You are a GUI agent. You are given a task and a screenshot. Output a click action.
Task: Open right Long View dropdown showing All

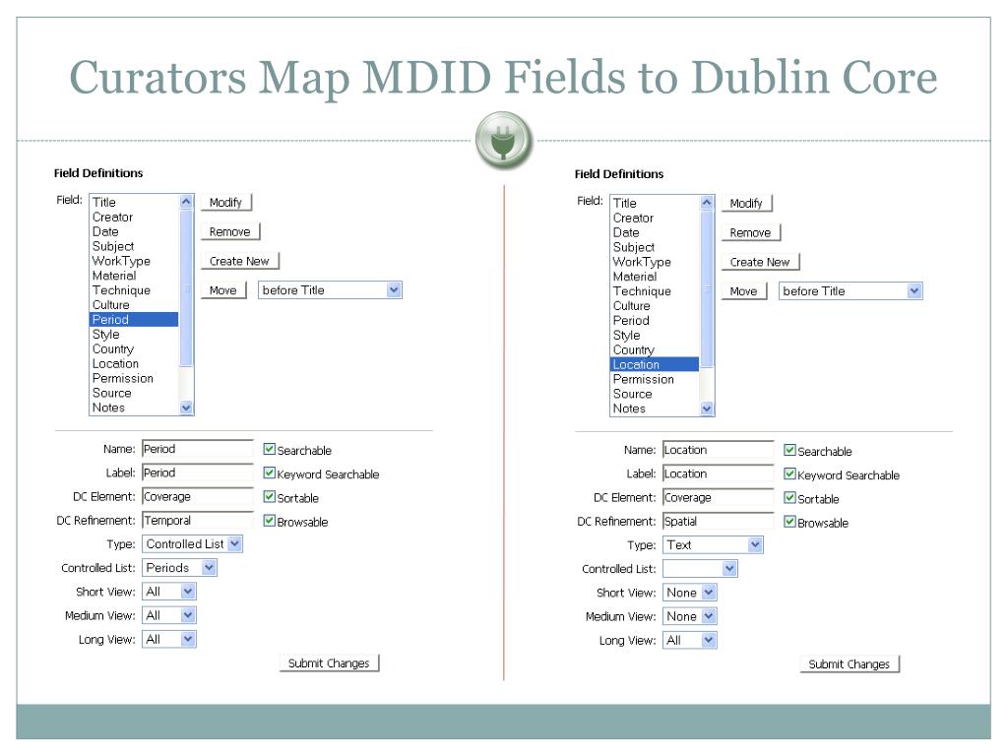690,640
